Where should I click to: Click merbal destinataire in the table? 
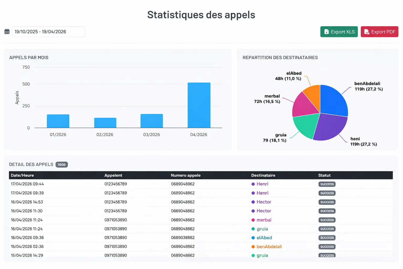coord(264,220)
